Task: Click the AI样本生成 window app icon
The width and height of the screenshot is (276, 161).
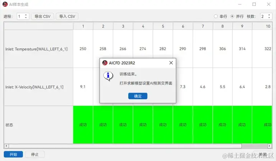Action: pyautogui.click(x=5, y=4)
